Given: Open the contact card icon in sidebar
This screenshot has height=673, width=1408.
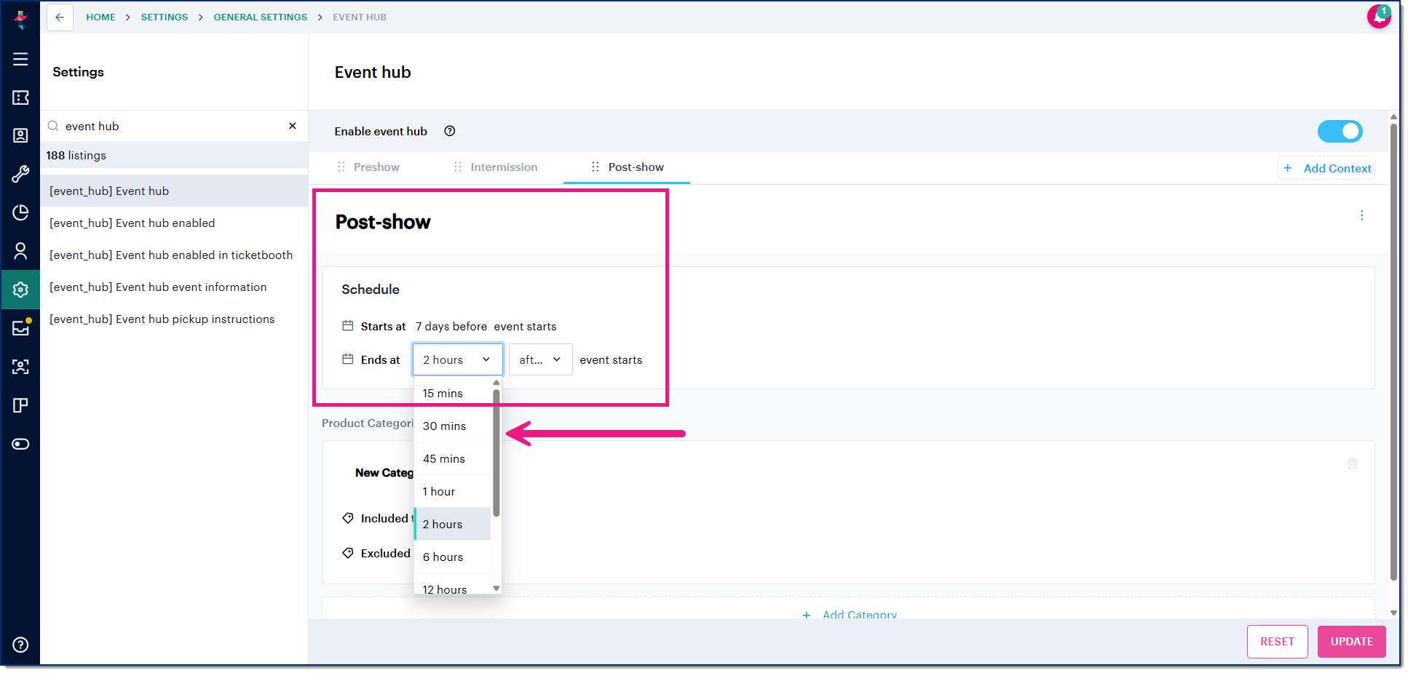Looking at the screenshot, I should (x=20, y=135).
